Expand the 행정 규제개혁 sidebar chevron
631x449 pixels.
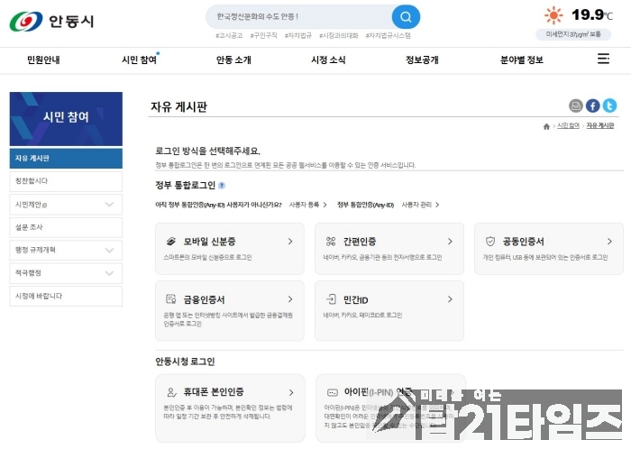coord(109,251)
